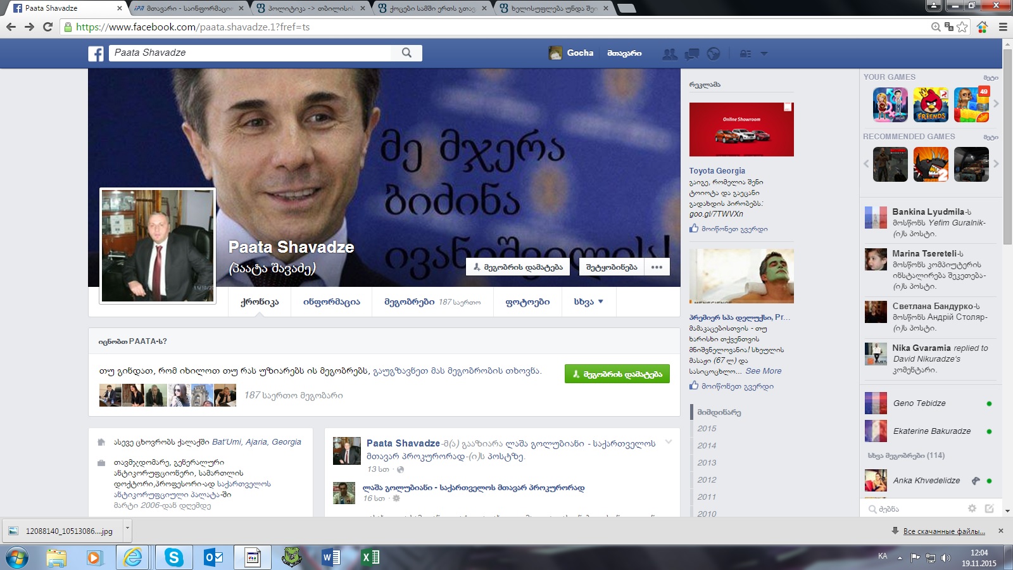Launch Angry Birds Friends game

(x=931, y=104)
